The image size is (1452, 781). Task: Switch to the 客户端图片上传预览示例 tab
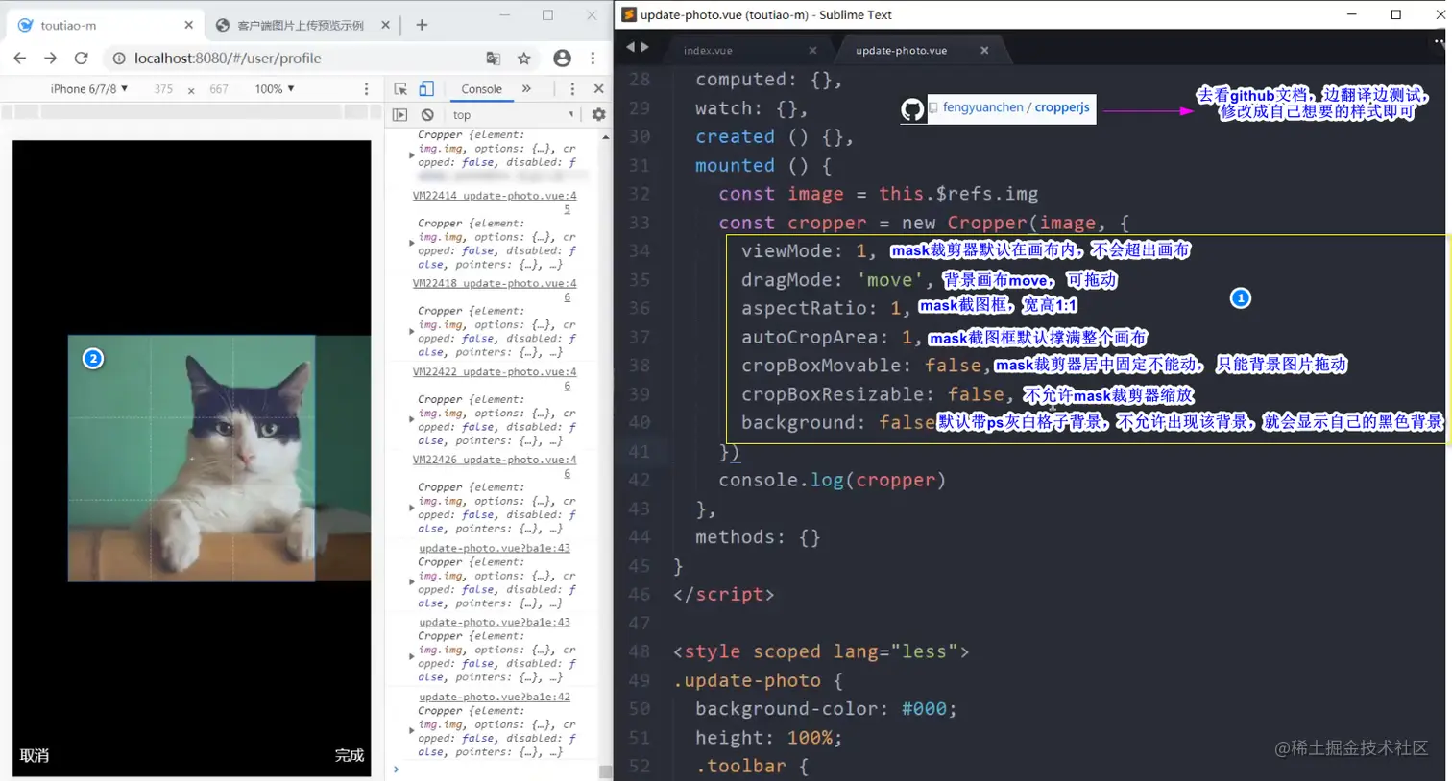click(x=301, y=25)
